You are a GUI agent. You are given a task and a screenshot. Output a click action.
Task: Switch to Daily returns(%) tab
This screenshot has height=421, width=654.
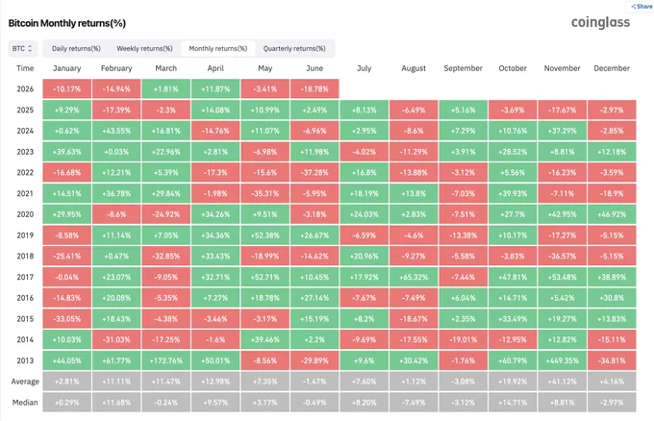tap(76, 49)
